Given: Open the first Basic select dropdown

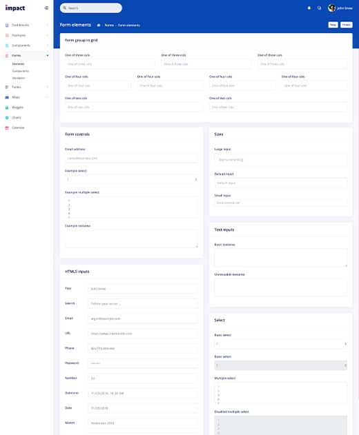Looking at the screenshot, I should coord(281,344).
